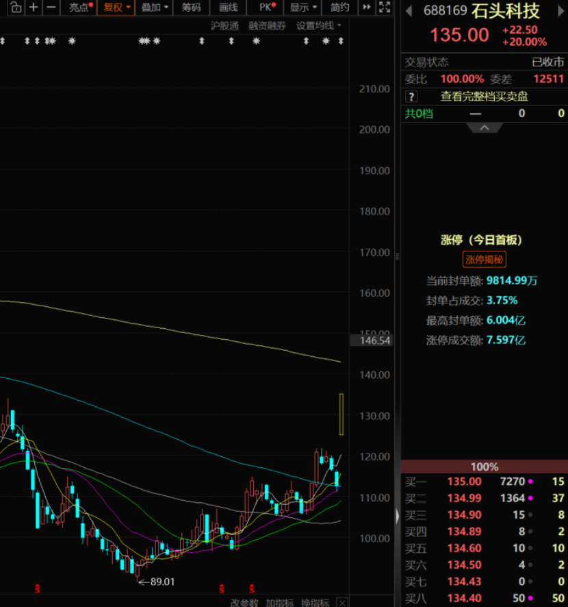Click 加指标 at chart bottom
Image resolution: width=568 pixels, height=607 pixels.
280,602
